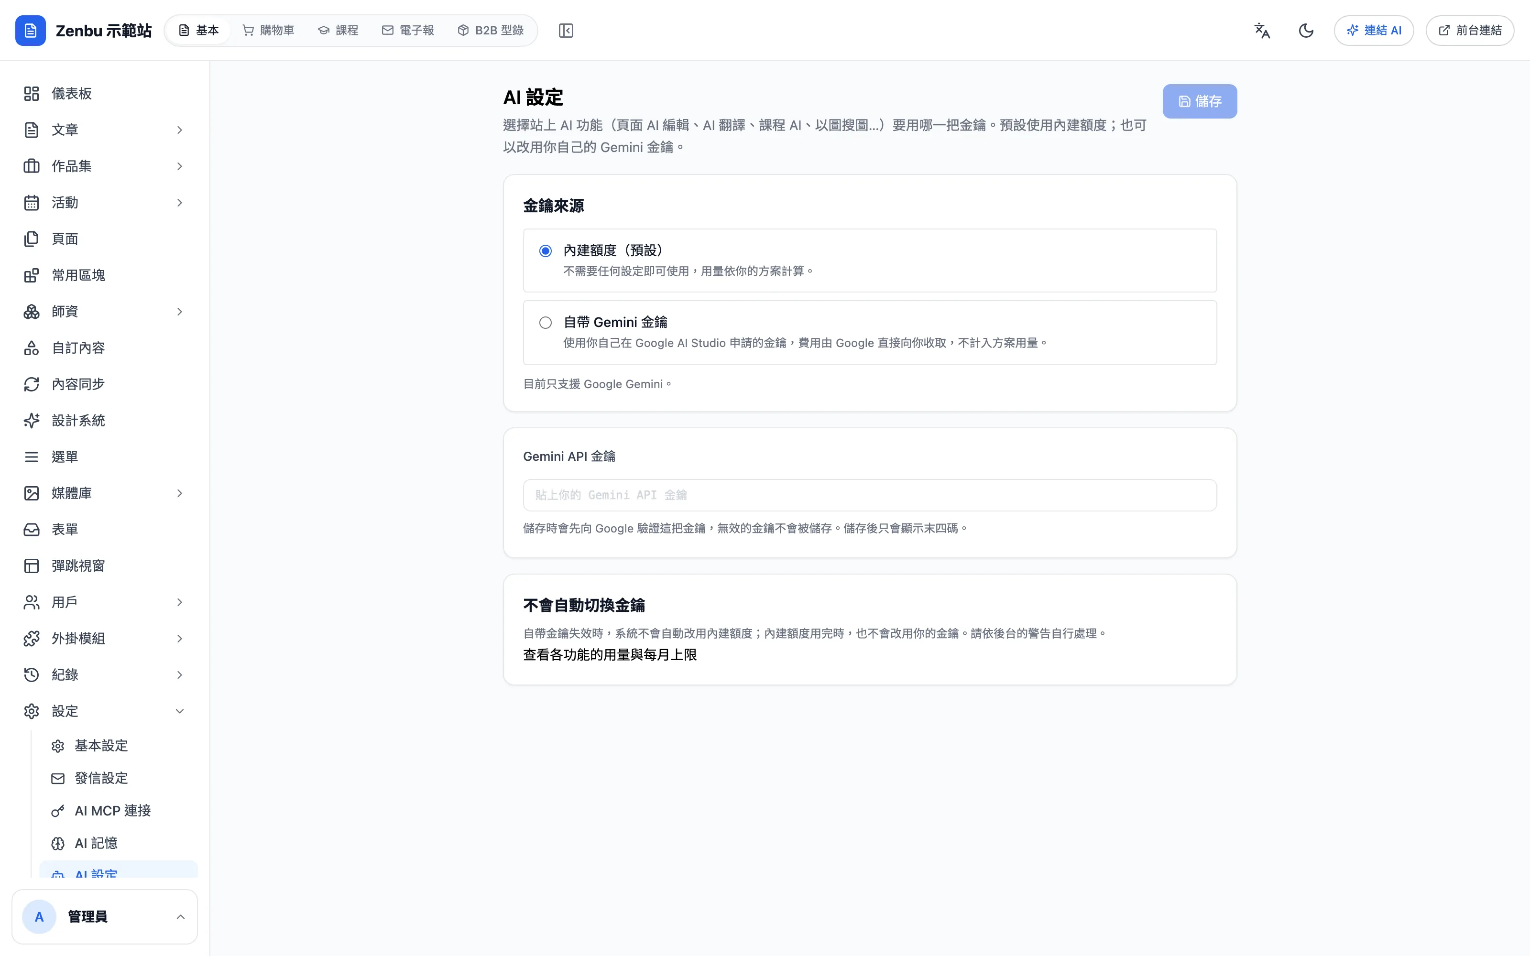The height and width of the screenshot is (956, 1530).
Task: Open 儀表板 dashboard icon
Action: click(x=32, y=94)
